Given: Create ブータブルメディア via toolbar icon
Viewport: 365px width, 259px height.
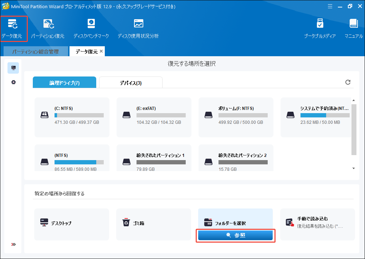Looking at the screenshot, I should click(x=320, y=29).
